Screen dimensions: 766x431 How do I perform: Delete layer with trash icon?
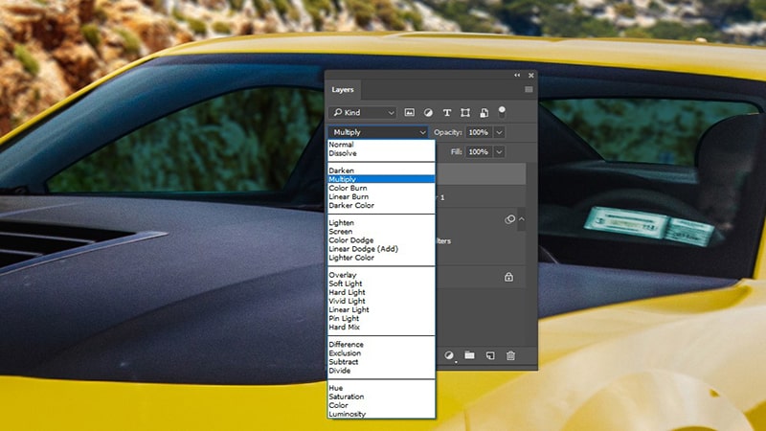tap(510, 355)
